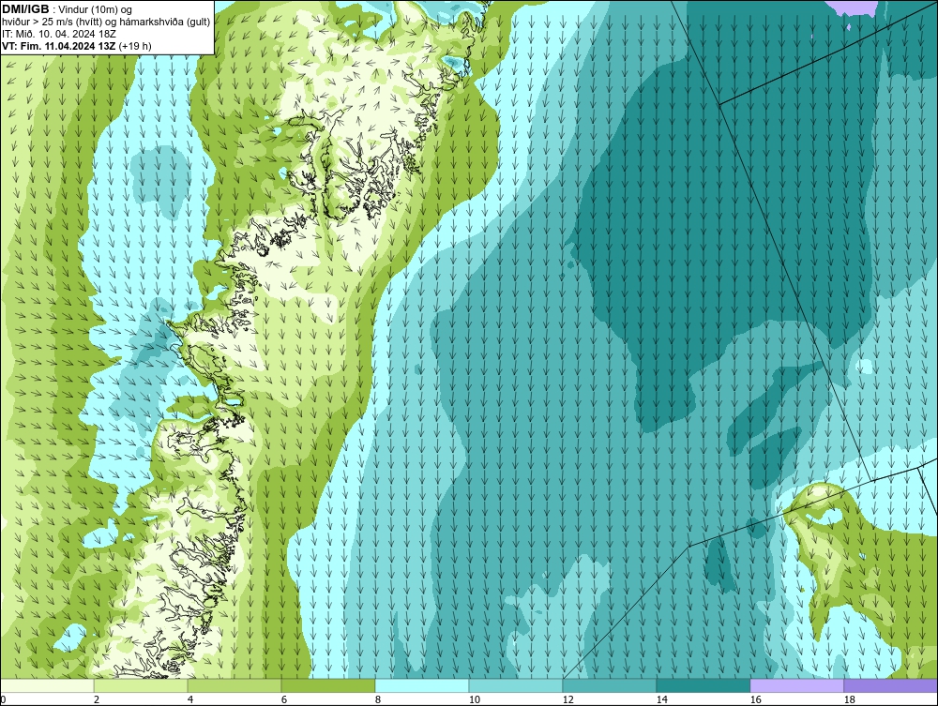Viewport: 938px width, 706px height.
Task: Click the legend tick label '2'
Action: pyautogui.click(x=97, y=699)
